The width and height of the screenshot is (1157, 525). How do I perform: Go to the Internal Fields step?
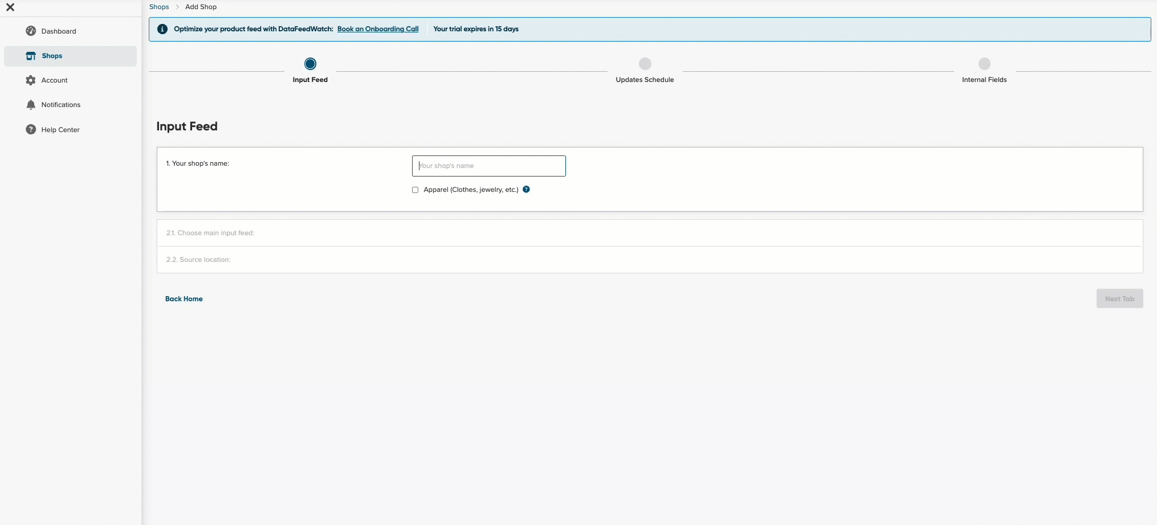[x=984, y=64]
